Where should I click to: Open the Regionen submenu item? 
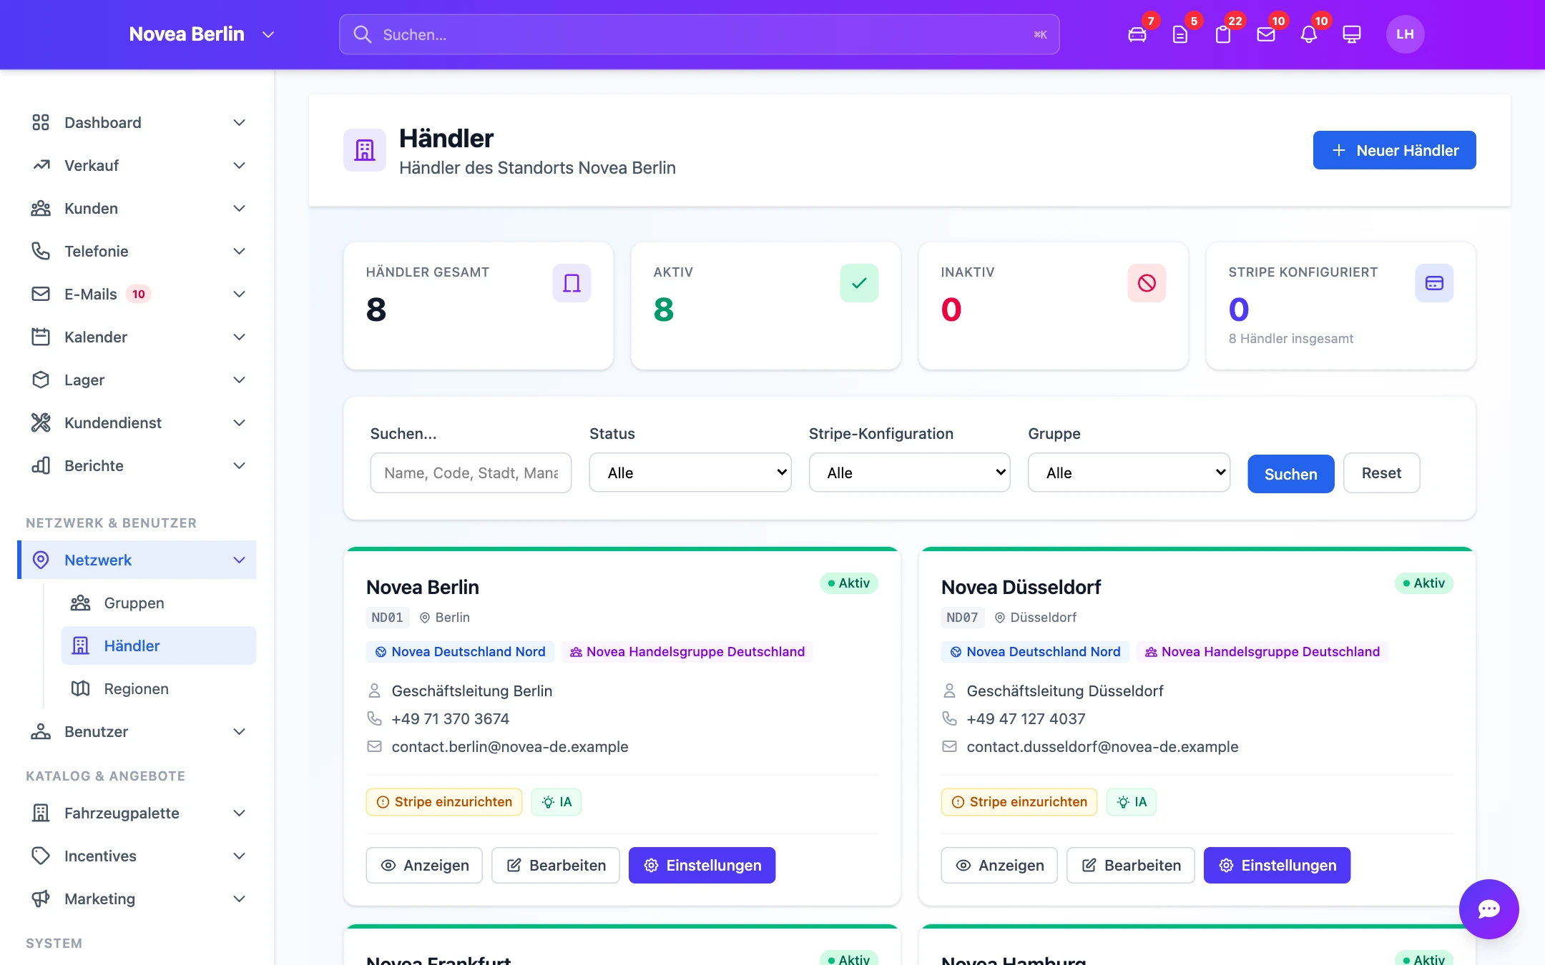click(x=159, y=688)
